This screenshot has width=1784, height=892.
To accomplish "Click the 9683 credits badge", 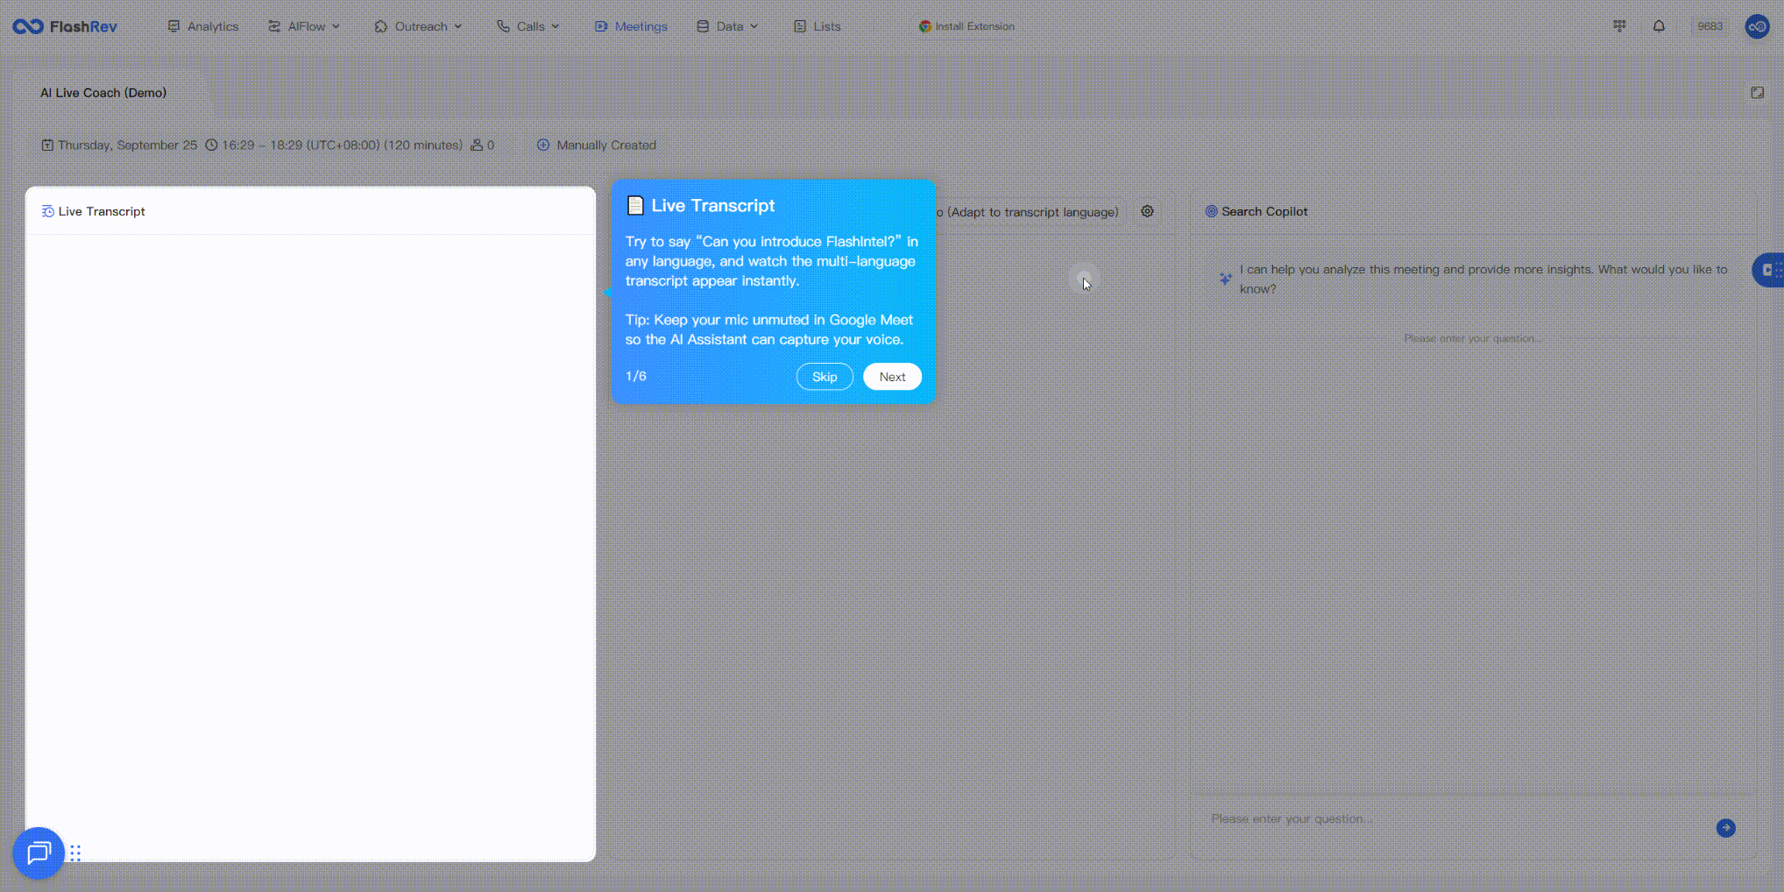I will tap(1710, 26).
